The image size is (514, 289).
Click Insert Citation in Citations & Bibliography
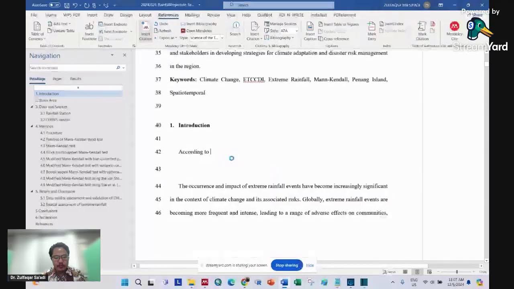[254, 31]
